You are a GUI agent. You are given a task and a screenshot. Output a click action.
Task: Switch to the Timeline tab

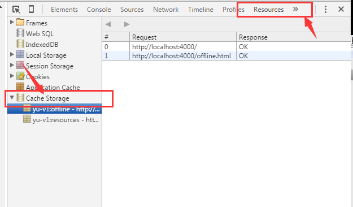(x=201, y=10)
